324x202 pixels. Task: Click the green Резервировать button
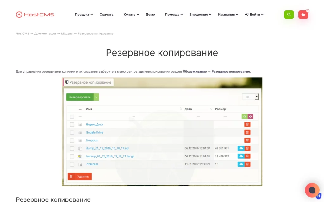point(80,97)
